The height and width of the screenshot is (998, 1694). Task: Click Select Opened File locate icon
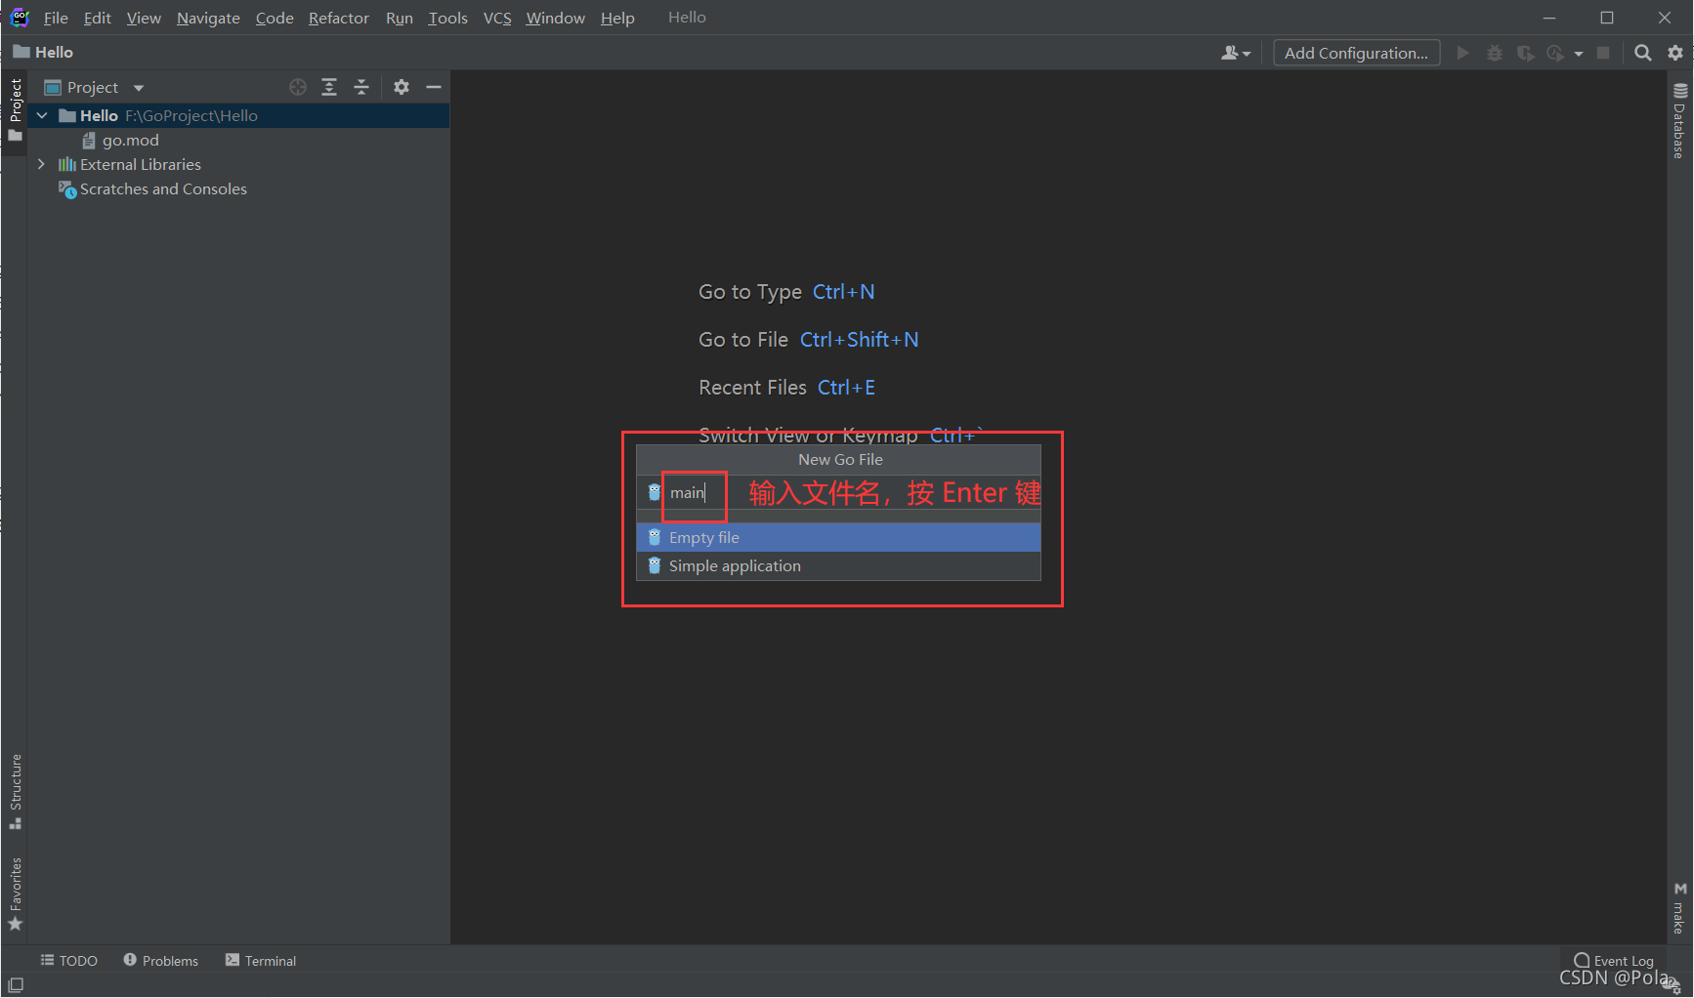(298, 87)
